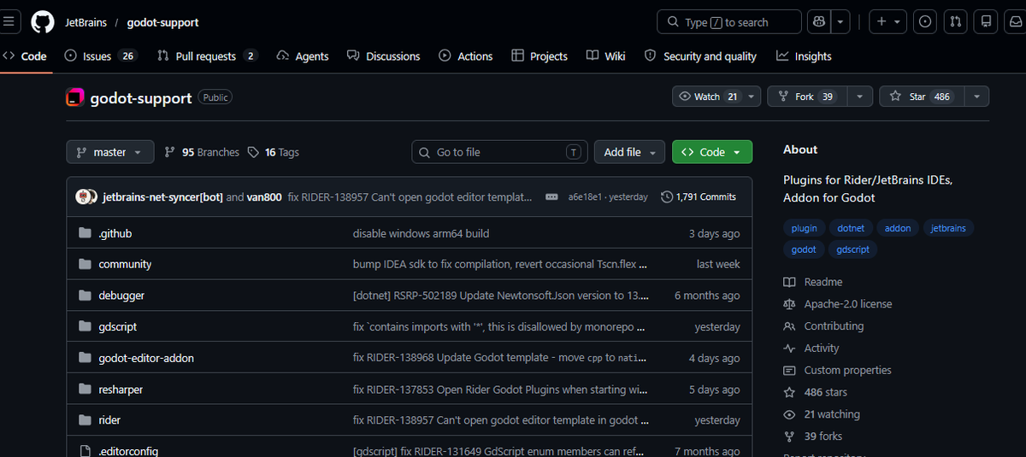The height and width of the screenshot is (457, 1026).
Task: Star the repository with the Star 486 button
Action: (x=920, y=97)
